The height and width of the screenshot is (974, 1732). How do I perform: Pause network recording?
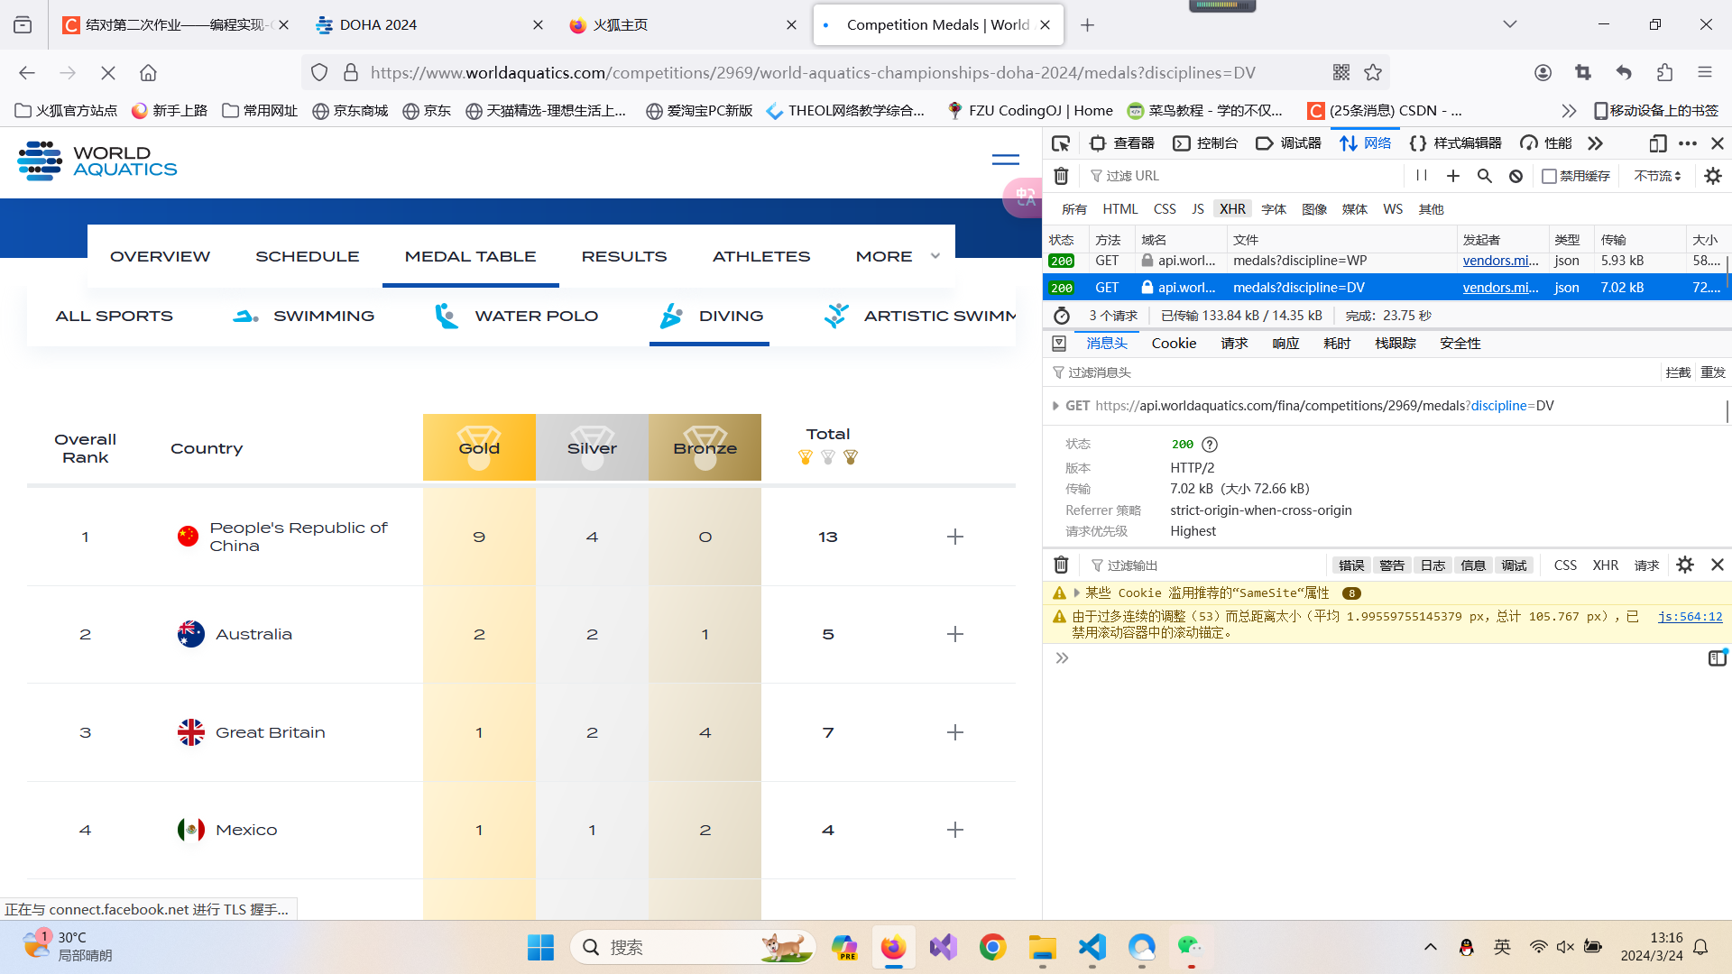[1422, 176]
